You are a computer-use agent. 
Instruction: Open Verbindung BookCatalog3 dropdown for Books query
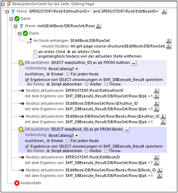(x=77, y=135)
